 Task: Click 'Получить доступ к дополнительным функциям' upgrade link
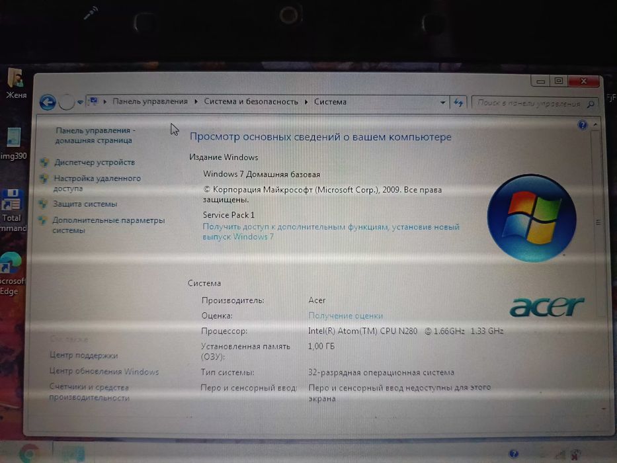coord(331,232)
